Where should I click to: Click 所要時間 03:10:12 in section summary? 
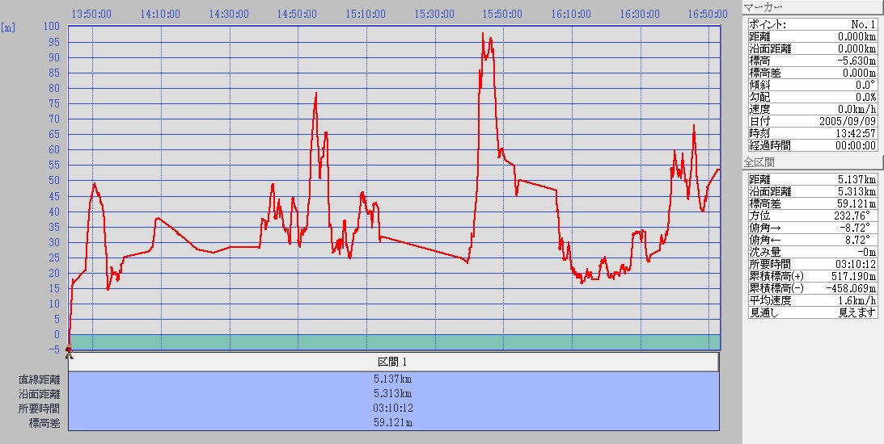393,408
